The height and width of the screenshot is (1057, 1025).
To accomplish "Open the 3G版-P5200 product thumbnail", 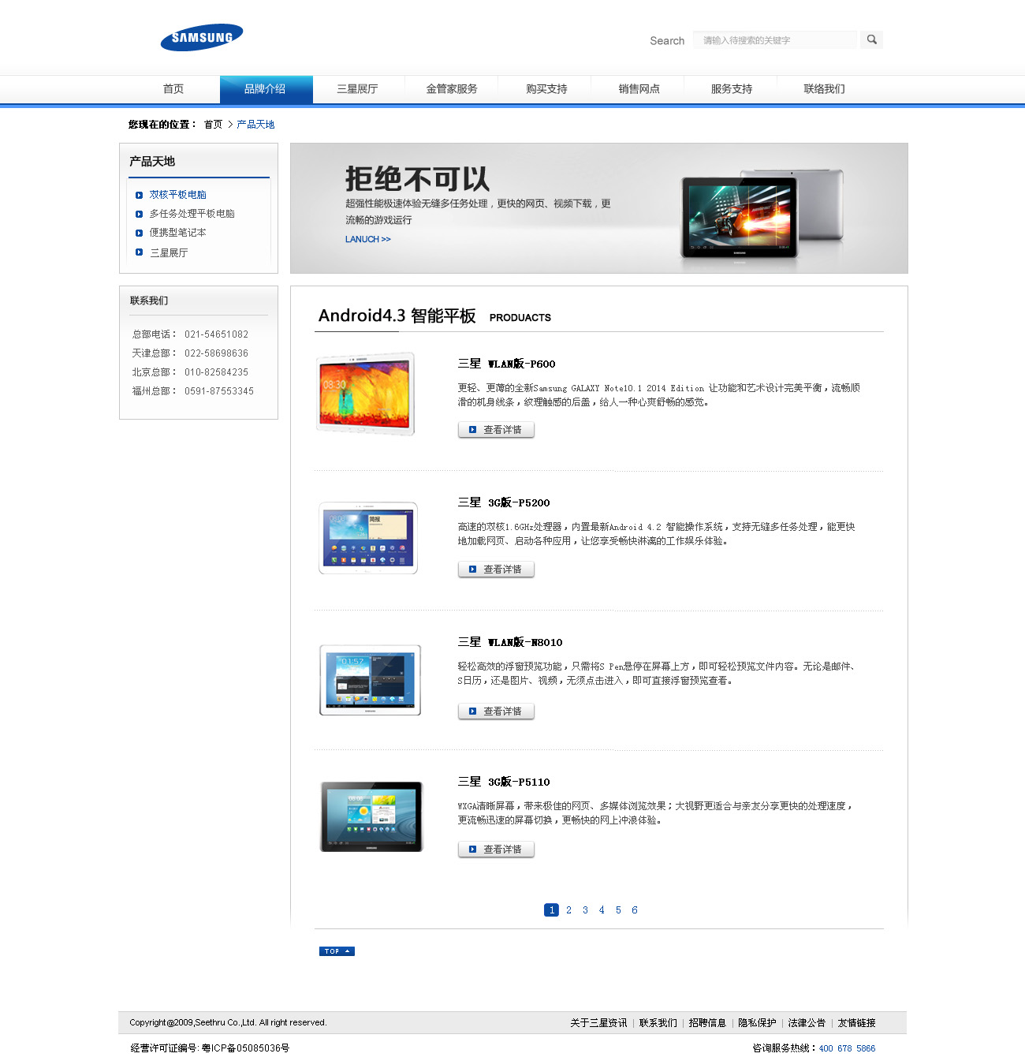I will [368, 538].
